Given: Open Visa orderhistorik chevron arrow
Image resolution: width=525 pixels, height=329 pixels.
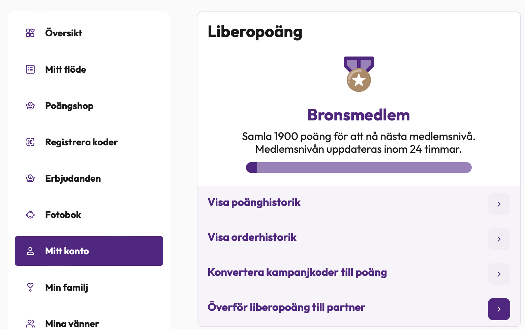Looking at the screenshot, I should coord(499,239).
